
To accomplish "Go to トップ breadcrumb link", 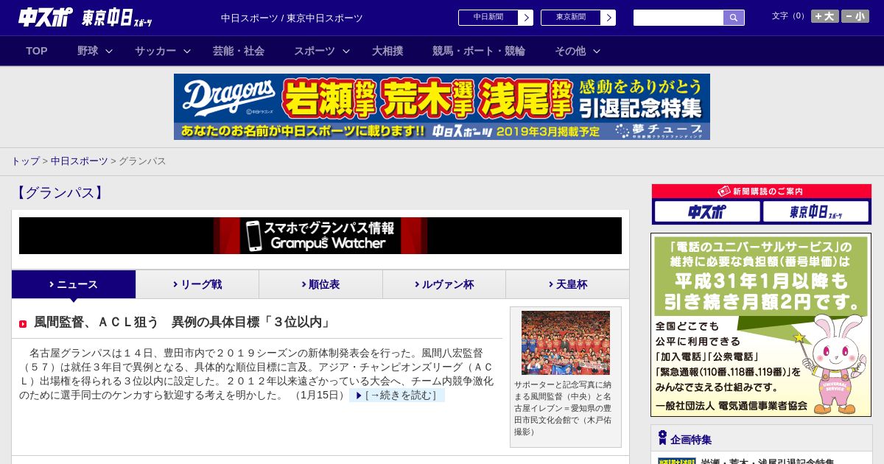I will pyautogui.click(x=25, y=161).
